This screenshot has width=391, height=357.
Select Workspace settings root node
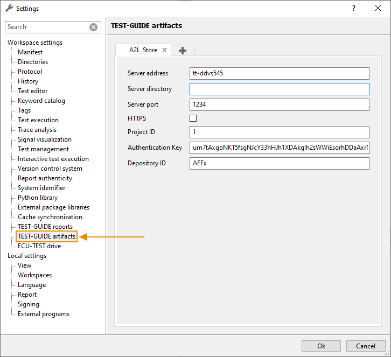35,43
